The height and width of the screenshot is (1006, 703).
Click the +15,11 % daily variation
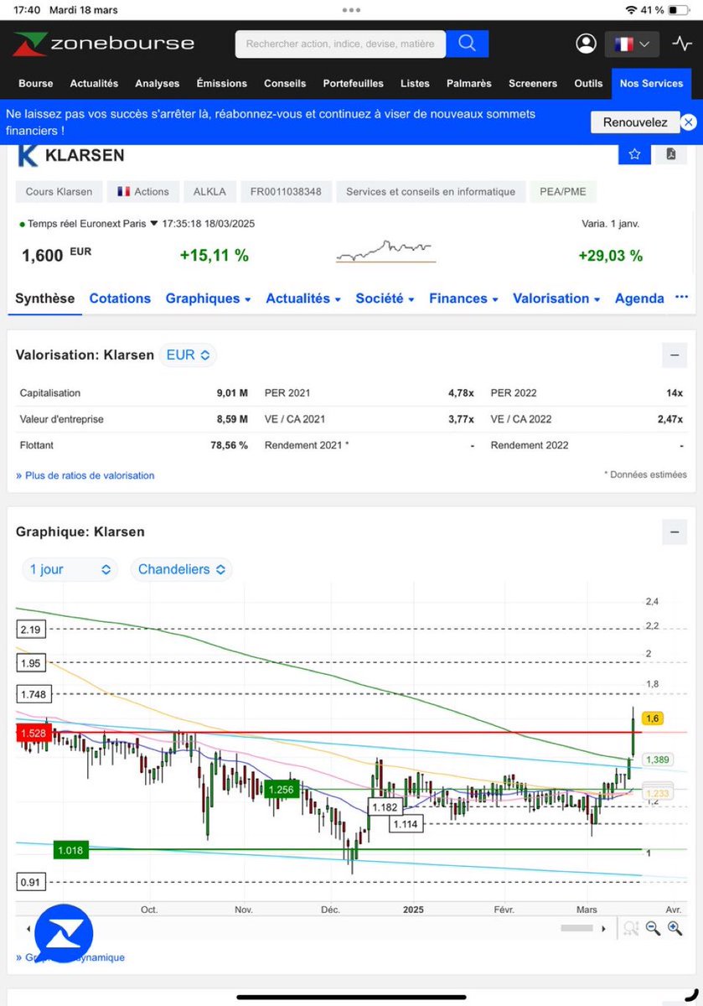click(x=215, y=256)
